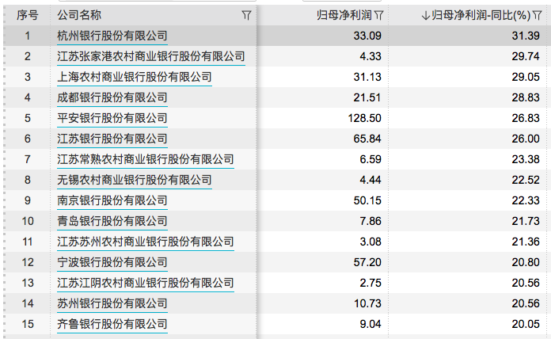551x339 pixels.
Task: Select row number 8 cell
Action: pos(28,180)
